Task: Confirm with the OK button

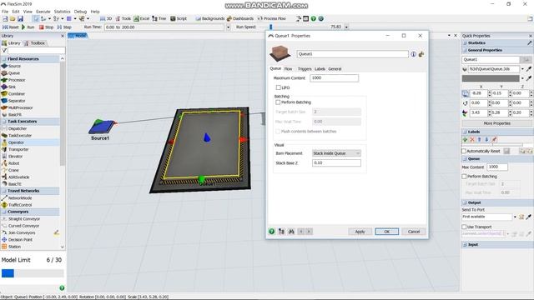Action: pos(387,232)
